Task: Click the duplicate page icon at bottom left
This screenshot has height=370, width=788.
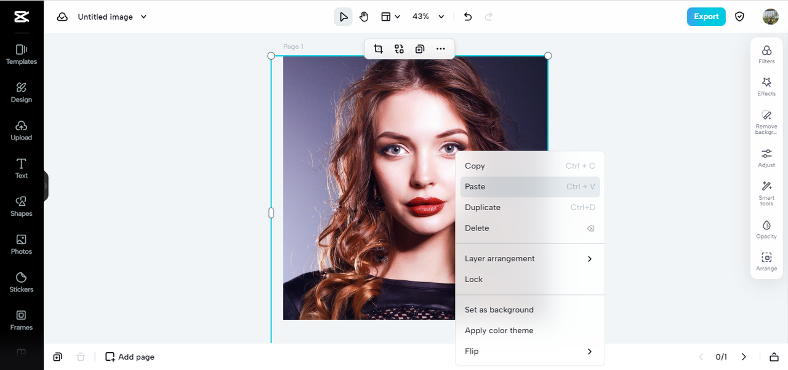Action: coord(57,356)
